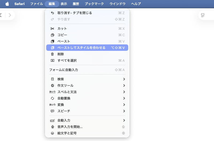Click the emoji smiley icon beside 絵文字と記号
214x141 pixels.
click(x=52, y=133)
